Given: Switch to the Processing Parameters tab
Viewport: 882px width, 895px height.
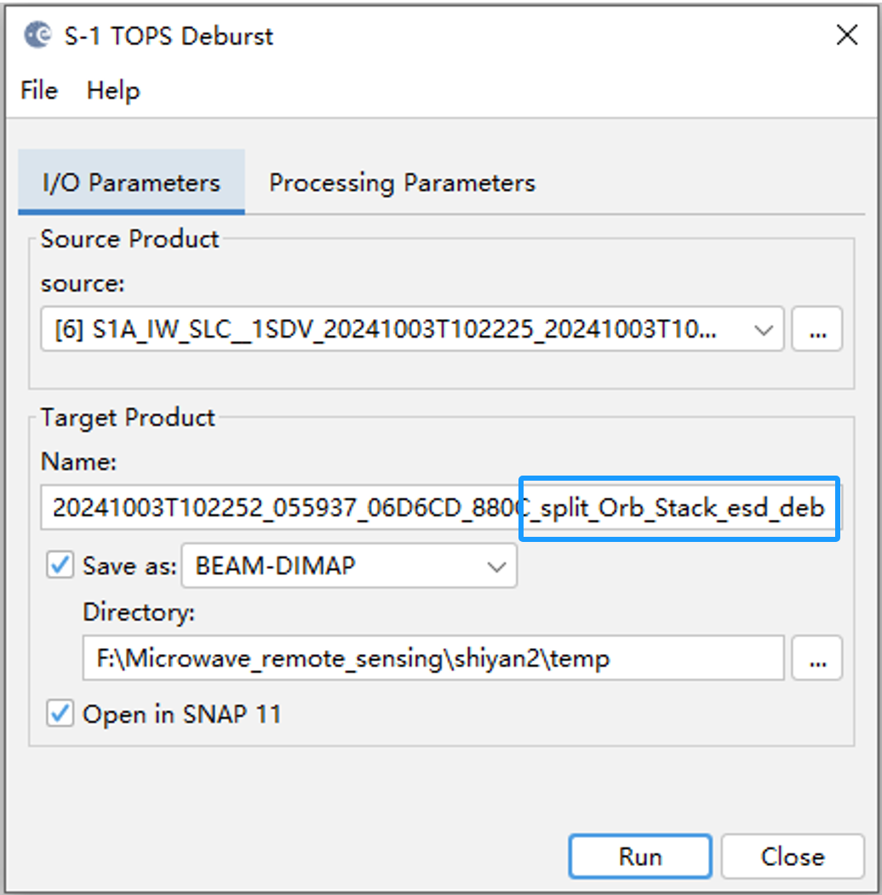Looking at the screenshot, I should pyautogui.click(x=402, y=182).
